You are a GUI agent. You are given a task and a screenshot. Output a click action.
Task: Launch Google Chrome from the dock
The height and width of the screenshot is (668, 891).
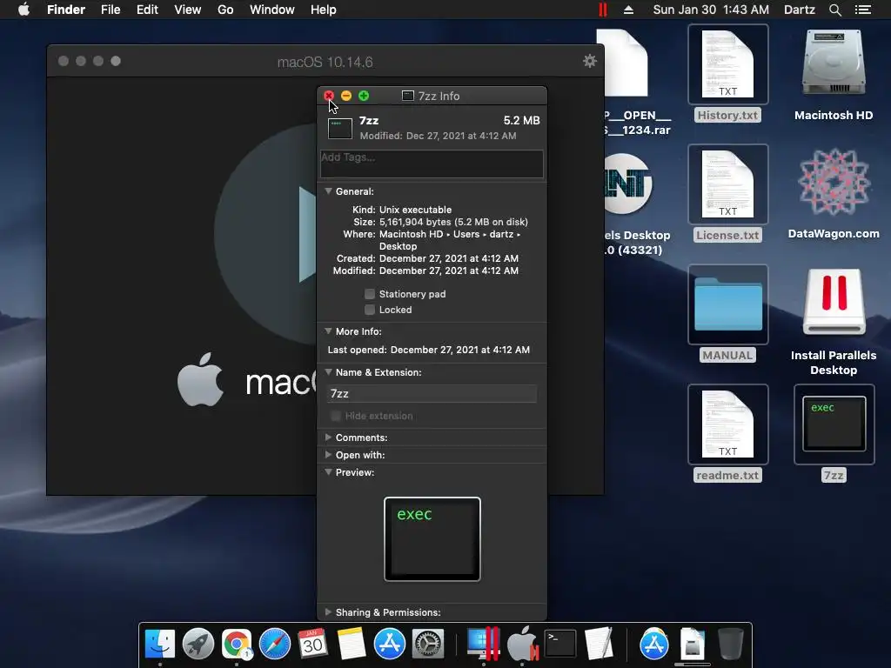(x=237, y=645)
